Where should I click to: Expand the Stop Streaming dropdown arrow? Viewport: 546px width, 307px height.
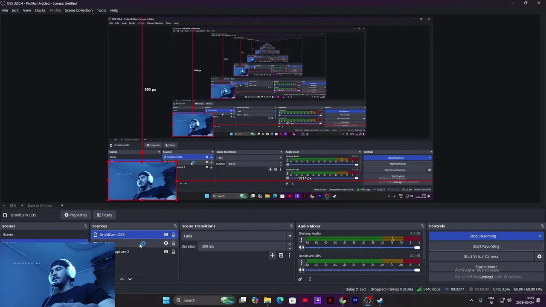[x=540, y=236]
